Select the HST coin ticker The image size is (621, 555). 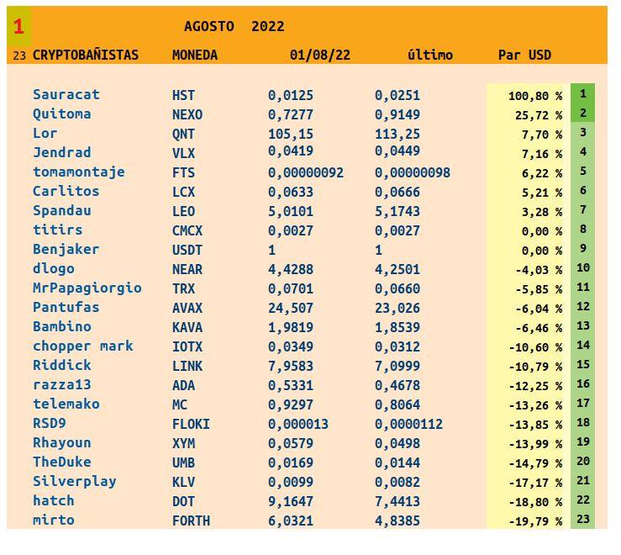(183, 96)
